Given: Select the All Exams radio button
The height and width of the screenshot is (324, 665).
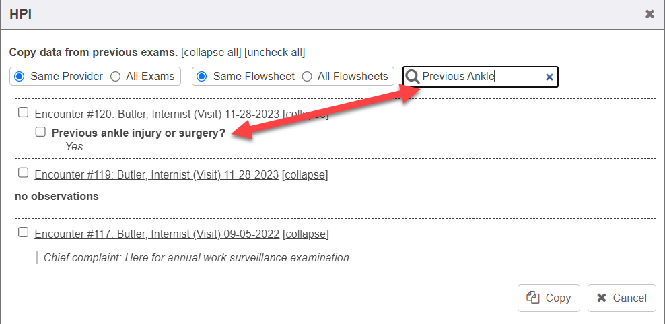Looking at the screenshot, I should 115,76.
